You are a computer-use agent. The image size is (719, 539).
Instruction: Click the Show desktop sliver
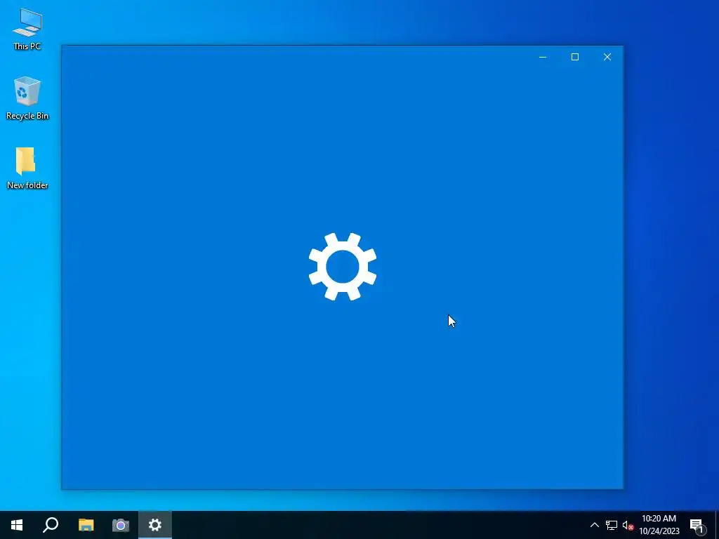point(717,525)
